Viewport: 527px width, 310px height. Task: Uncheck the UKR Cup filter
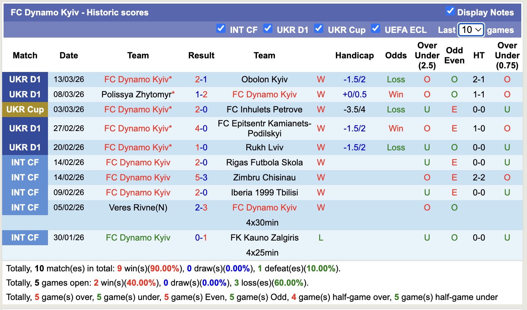click(x=319, y=28)
